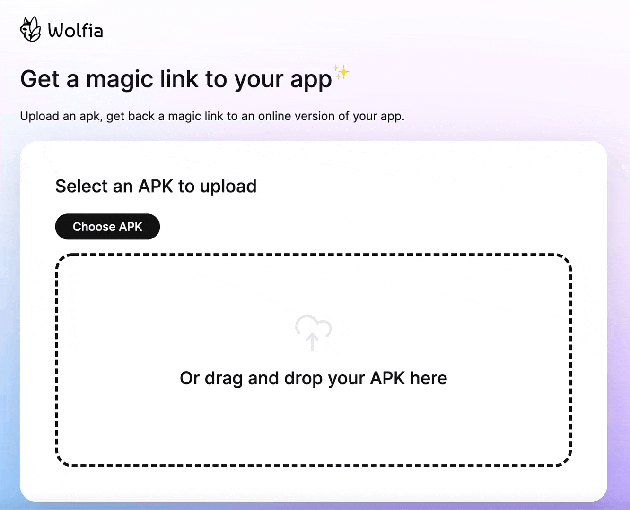This screenshot has height=510, width=630.
Task: Click the "Get a magic link to your app" headline
Action: (176, 79)
